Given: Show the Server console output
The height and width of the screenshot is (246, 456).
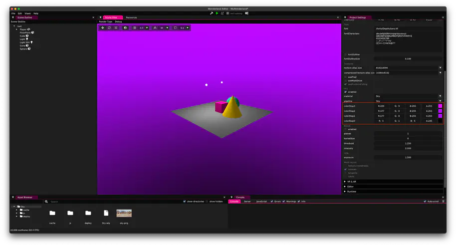Looking at the screenshot, I should (x=247, y=202).
